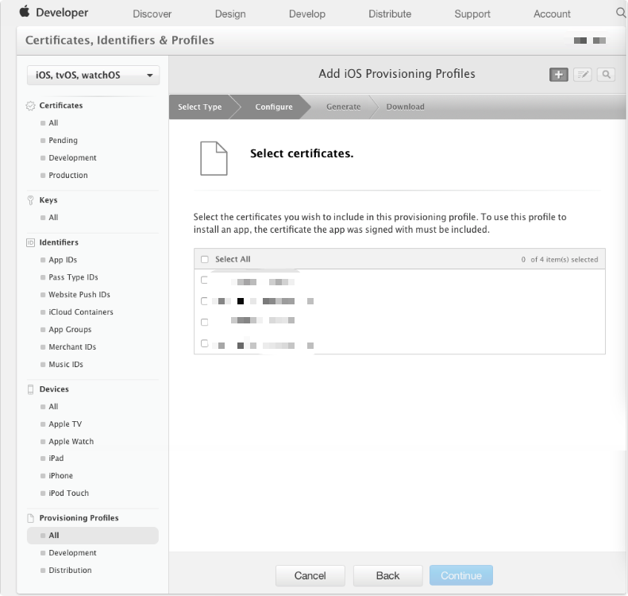Open the Discover menu
This screenshot has width=628, height=596.
(x=152, y=14)
